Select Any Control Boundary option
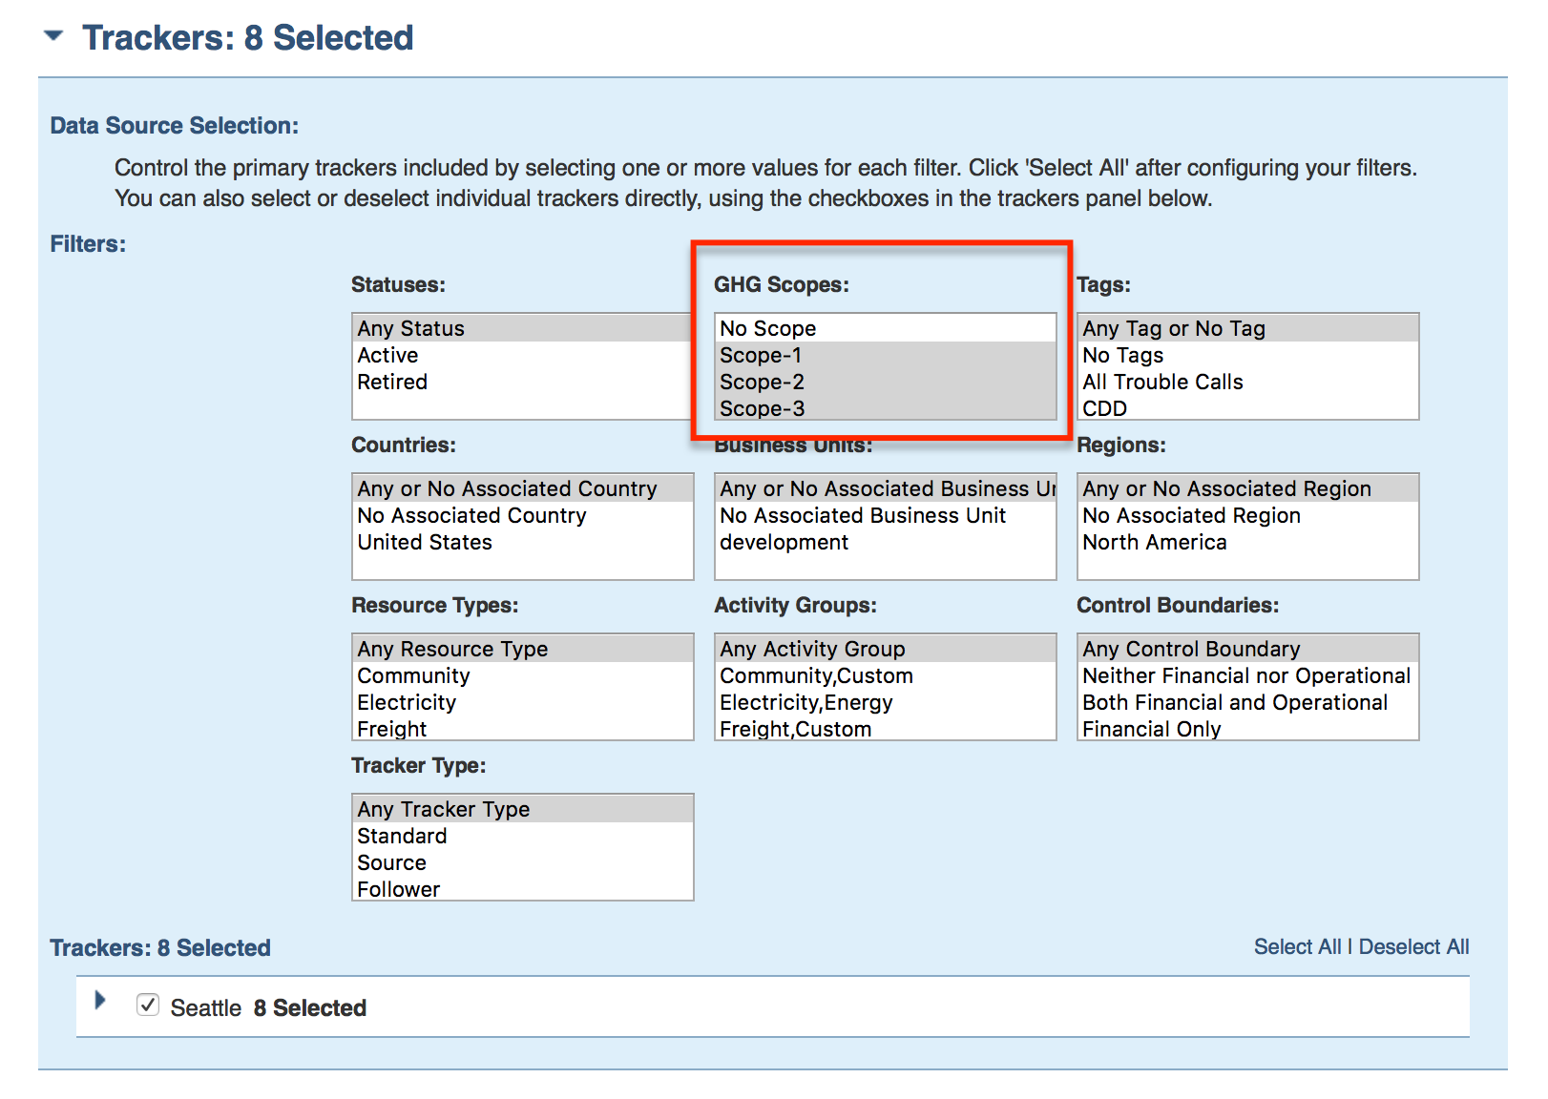This screenshot has width=1548, height=1099. point(1190,649)
